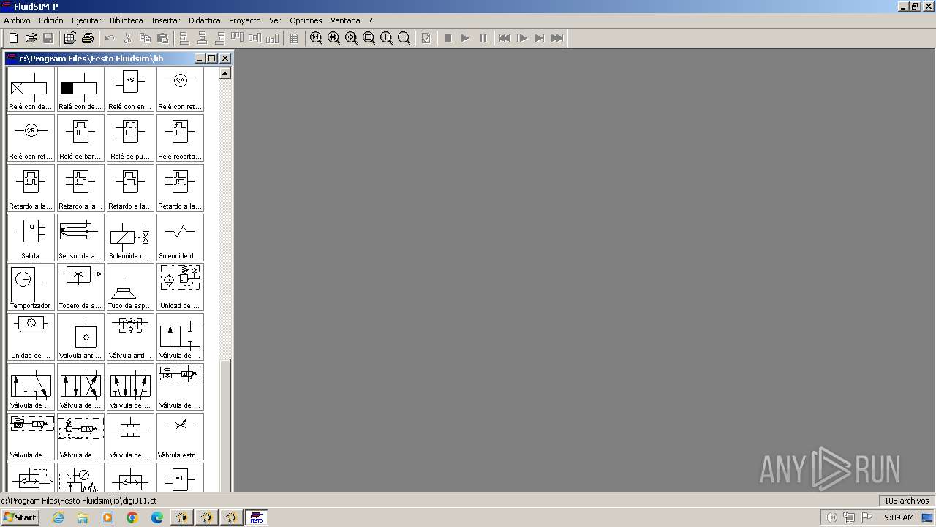The image size is (936, 527).
Task: Click the Align bottom toolbar icon
Action: [x=272, y=38]
